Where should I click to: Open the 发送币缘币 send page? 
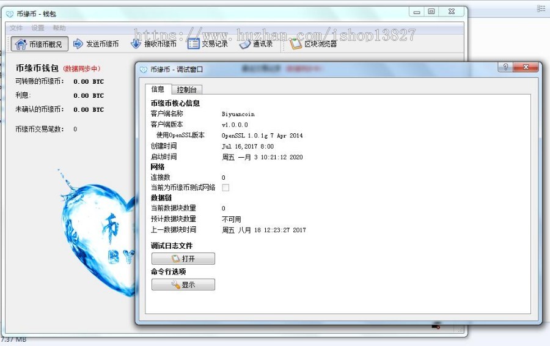click(96, 44)
